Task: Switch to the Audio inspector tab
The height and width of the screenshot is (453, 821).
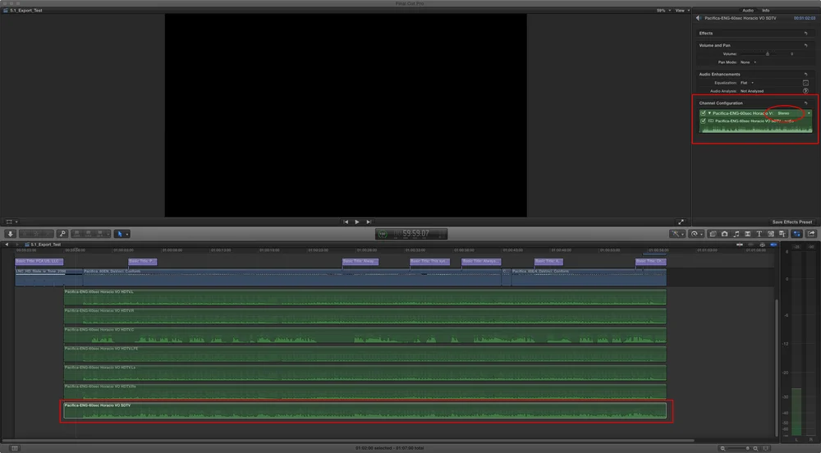Action: (748, 11)
